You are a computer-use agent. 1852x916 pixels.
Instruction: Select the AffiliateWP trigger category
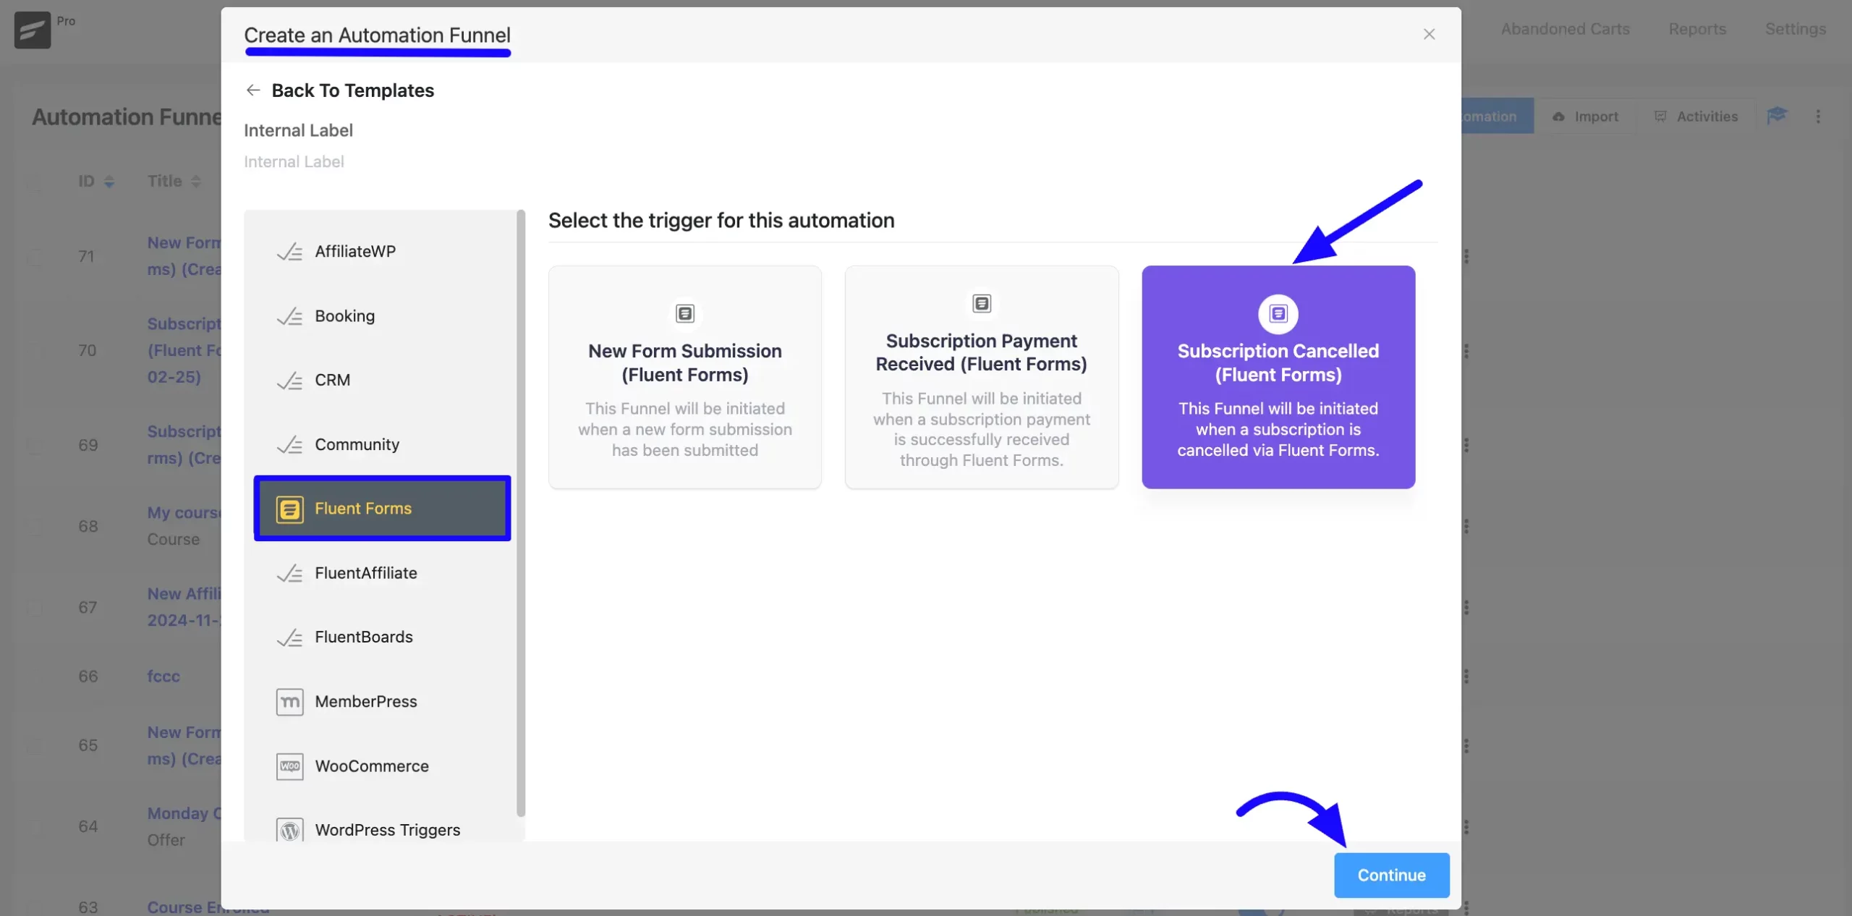pyautogui.click(x=382, y=252)
